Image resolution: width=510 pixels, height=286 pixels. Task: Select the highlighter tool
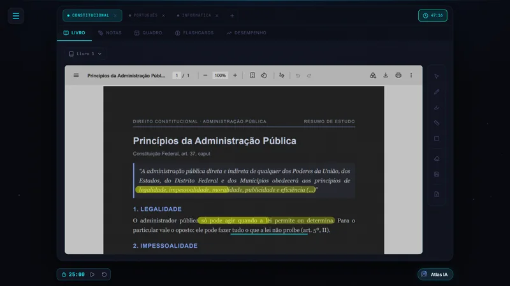coord(437,107)
